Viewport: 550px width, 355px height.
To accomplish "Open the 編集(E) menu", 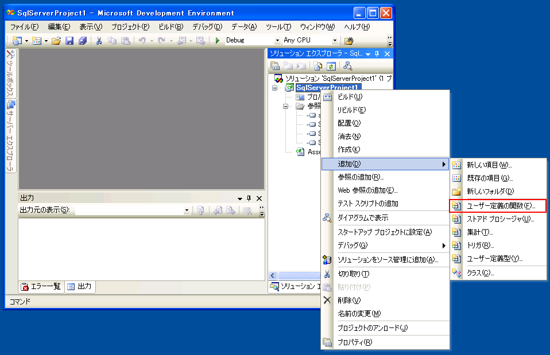I will (59, 27).
